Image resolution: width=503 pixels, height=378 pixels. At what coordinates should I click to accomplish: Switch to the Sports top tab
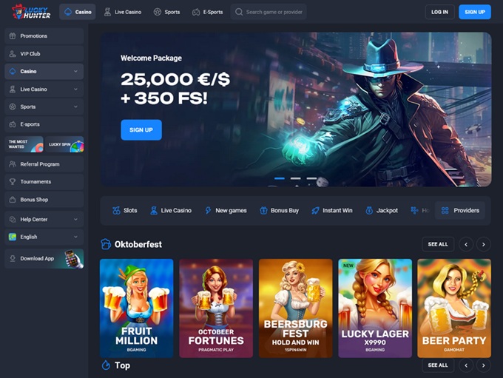point(166,12)
